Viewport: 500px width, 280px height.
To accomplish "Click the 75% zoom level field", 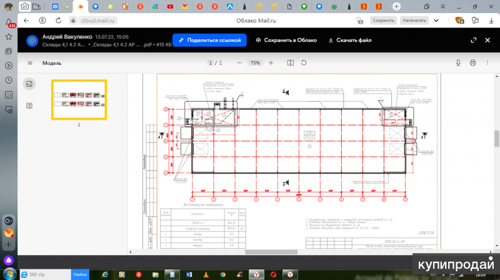I will coord(255,63).
